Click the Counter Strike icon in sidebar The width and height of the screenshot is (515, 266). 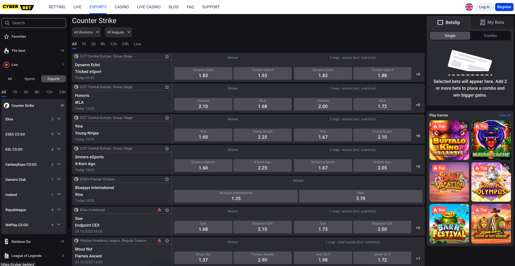(6, 106)
